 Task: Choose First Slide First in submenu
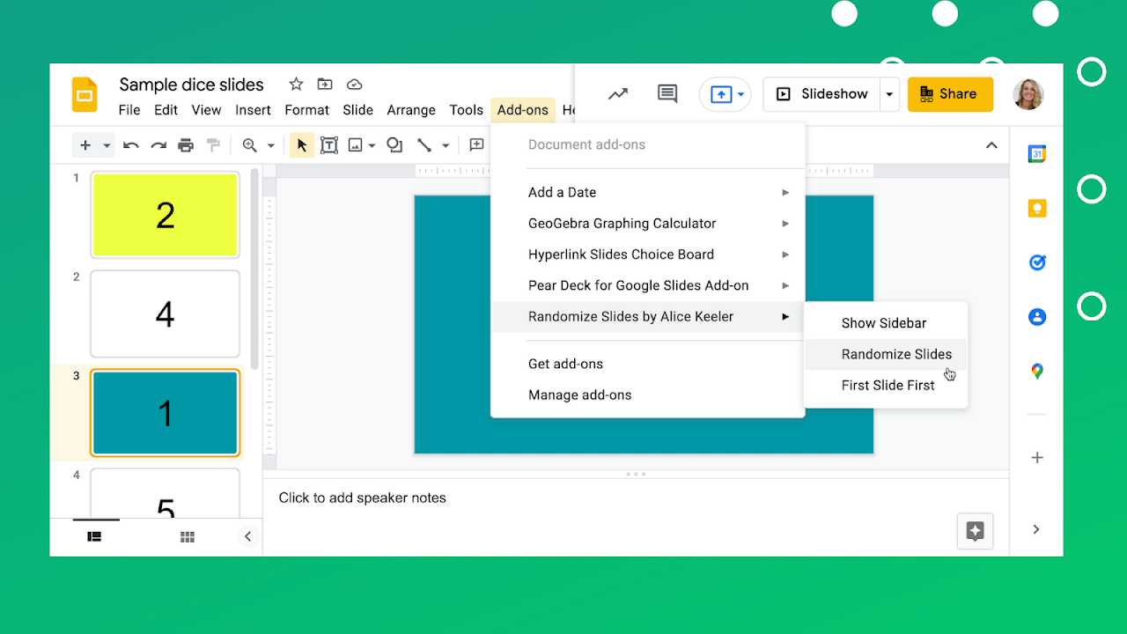click(x=886, y=386)
